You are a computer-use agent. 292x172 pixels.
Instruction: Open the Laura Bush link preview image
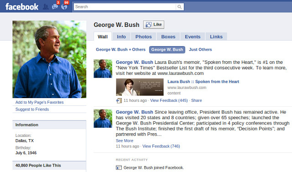point(140,87)
